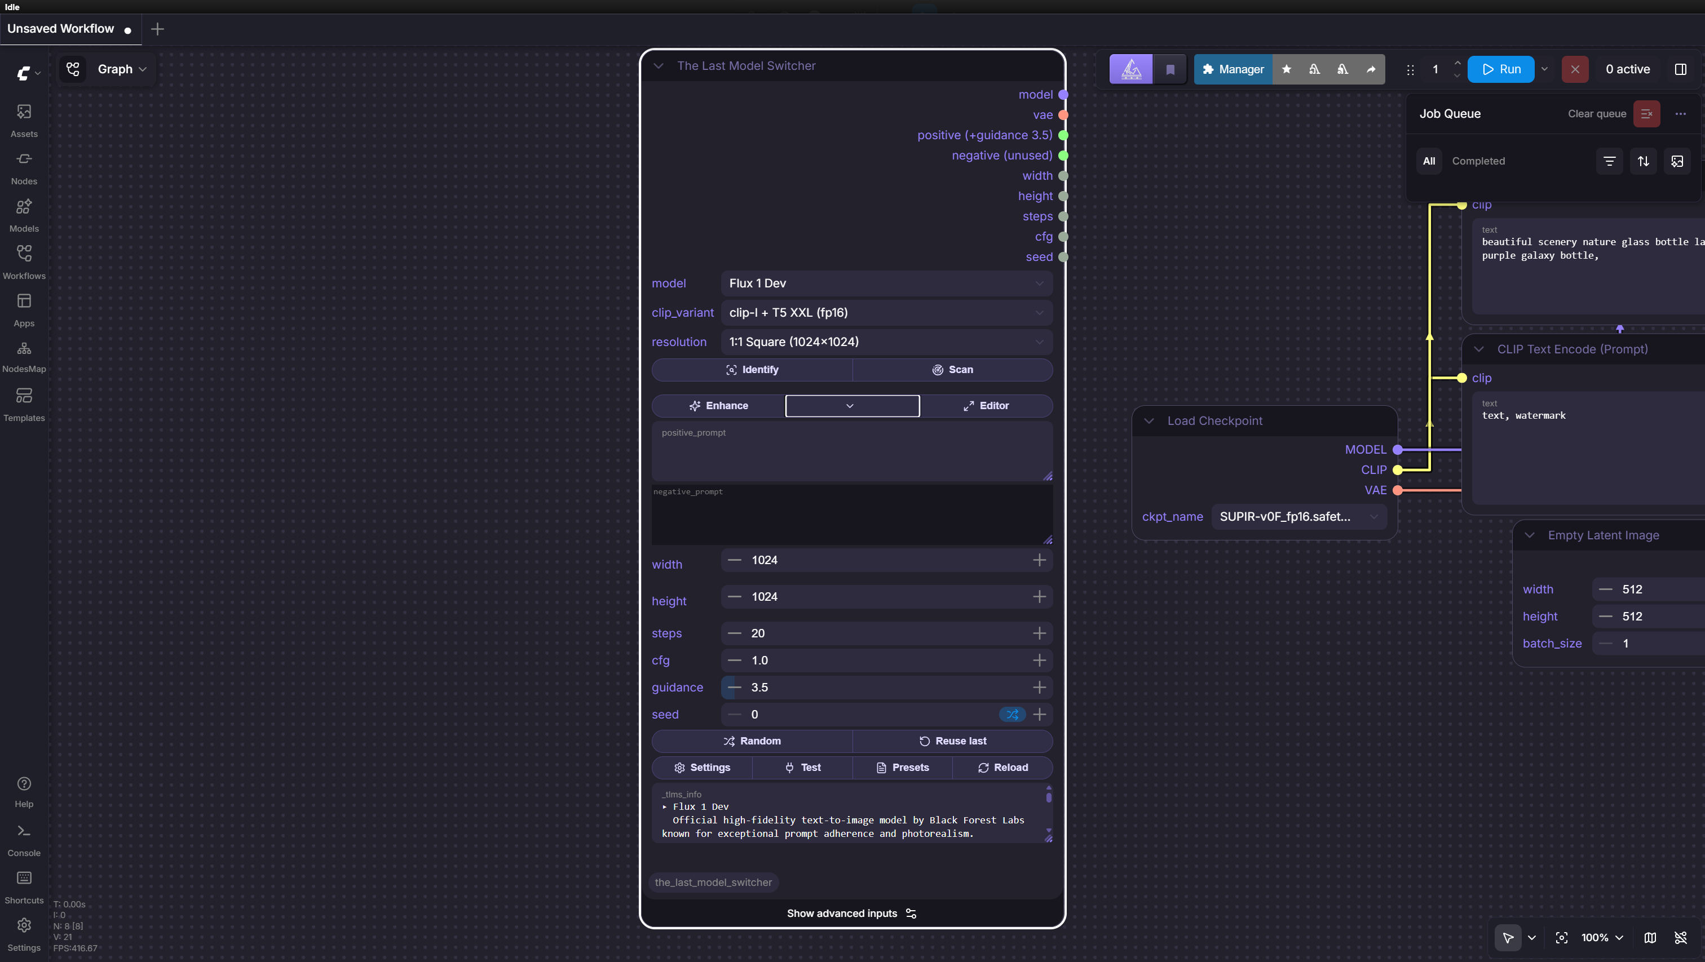1705x962 pixels.
Task: Click the Enhance prompt button
Action: click(x=718, y=406)
